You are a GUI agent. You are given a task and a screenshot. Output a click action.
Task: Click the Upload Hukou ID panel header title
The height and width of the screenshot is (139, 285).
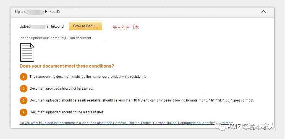point(37,12)
